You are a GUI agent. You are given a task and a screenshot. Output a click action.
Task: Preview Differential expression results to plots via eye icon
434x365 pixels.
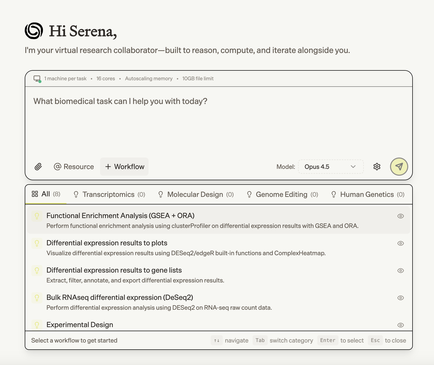tap(400, 243)
